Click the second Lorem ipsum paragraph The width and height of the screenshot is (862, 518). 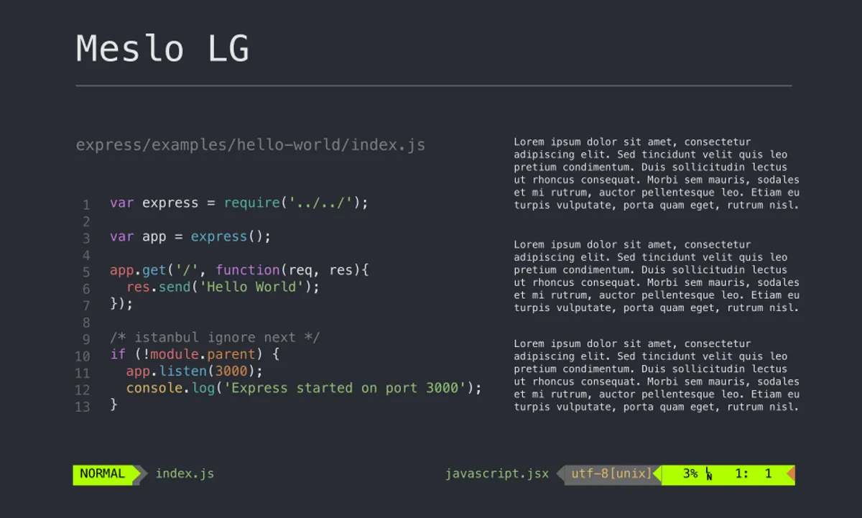(x=657, y=277)
